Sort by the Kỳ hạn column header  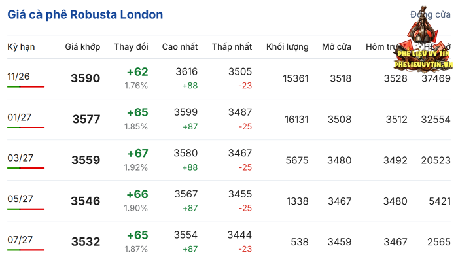(21, 46)
